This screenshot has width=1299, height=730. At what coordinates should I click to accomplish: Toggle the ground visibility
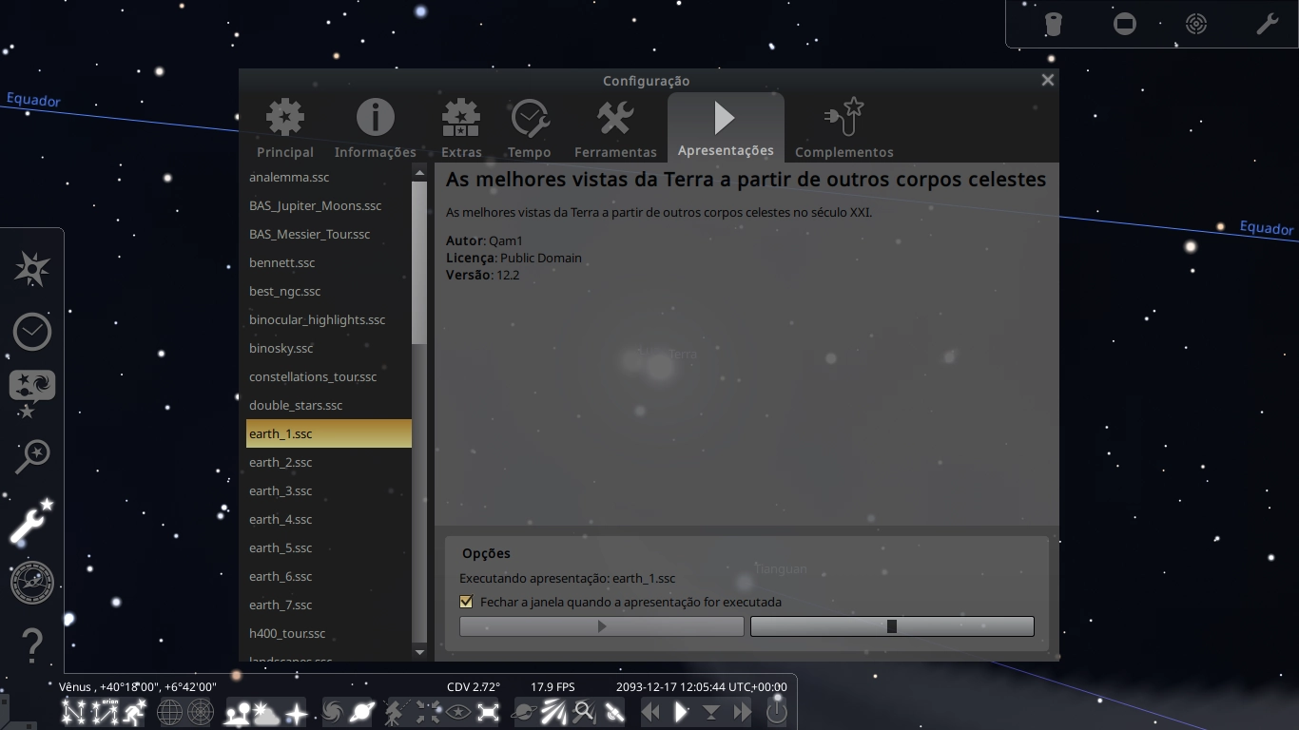(238, 711)
